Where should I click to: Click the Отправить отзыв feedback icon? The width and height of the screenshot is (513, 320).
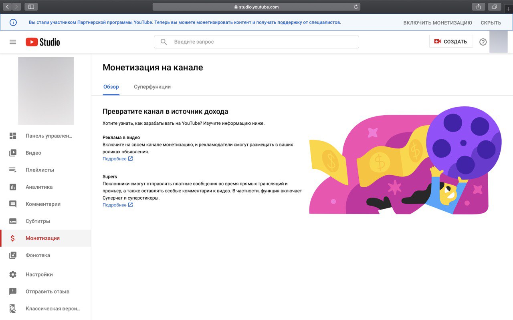(x=13, y=292)
